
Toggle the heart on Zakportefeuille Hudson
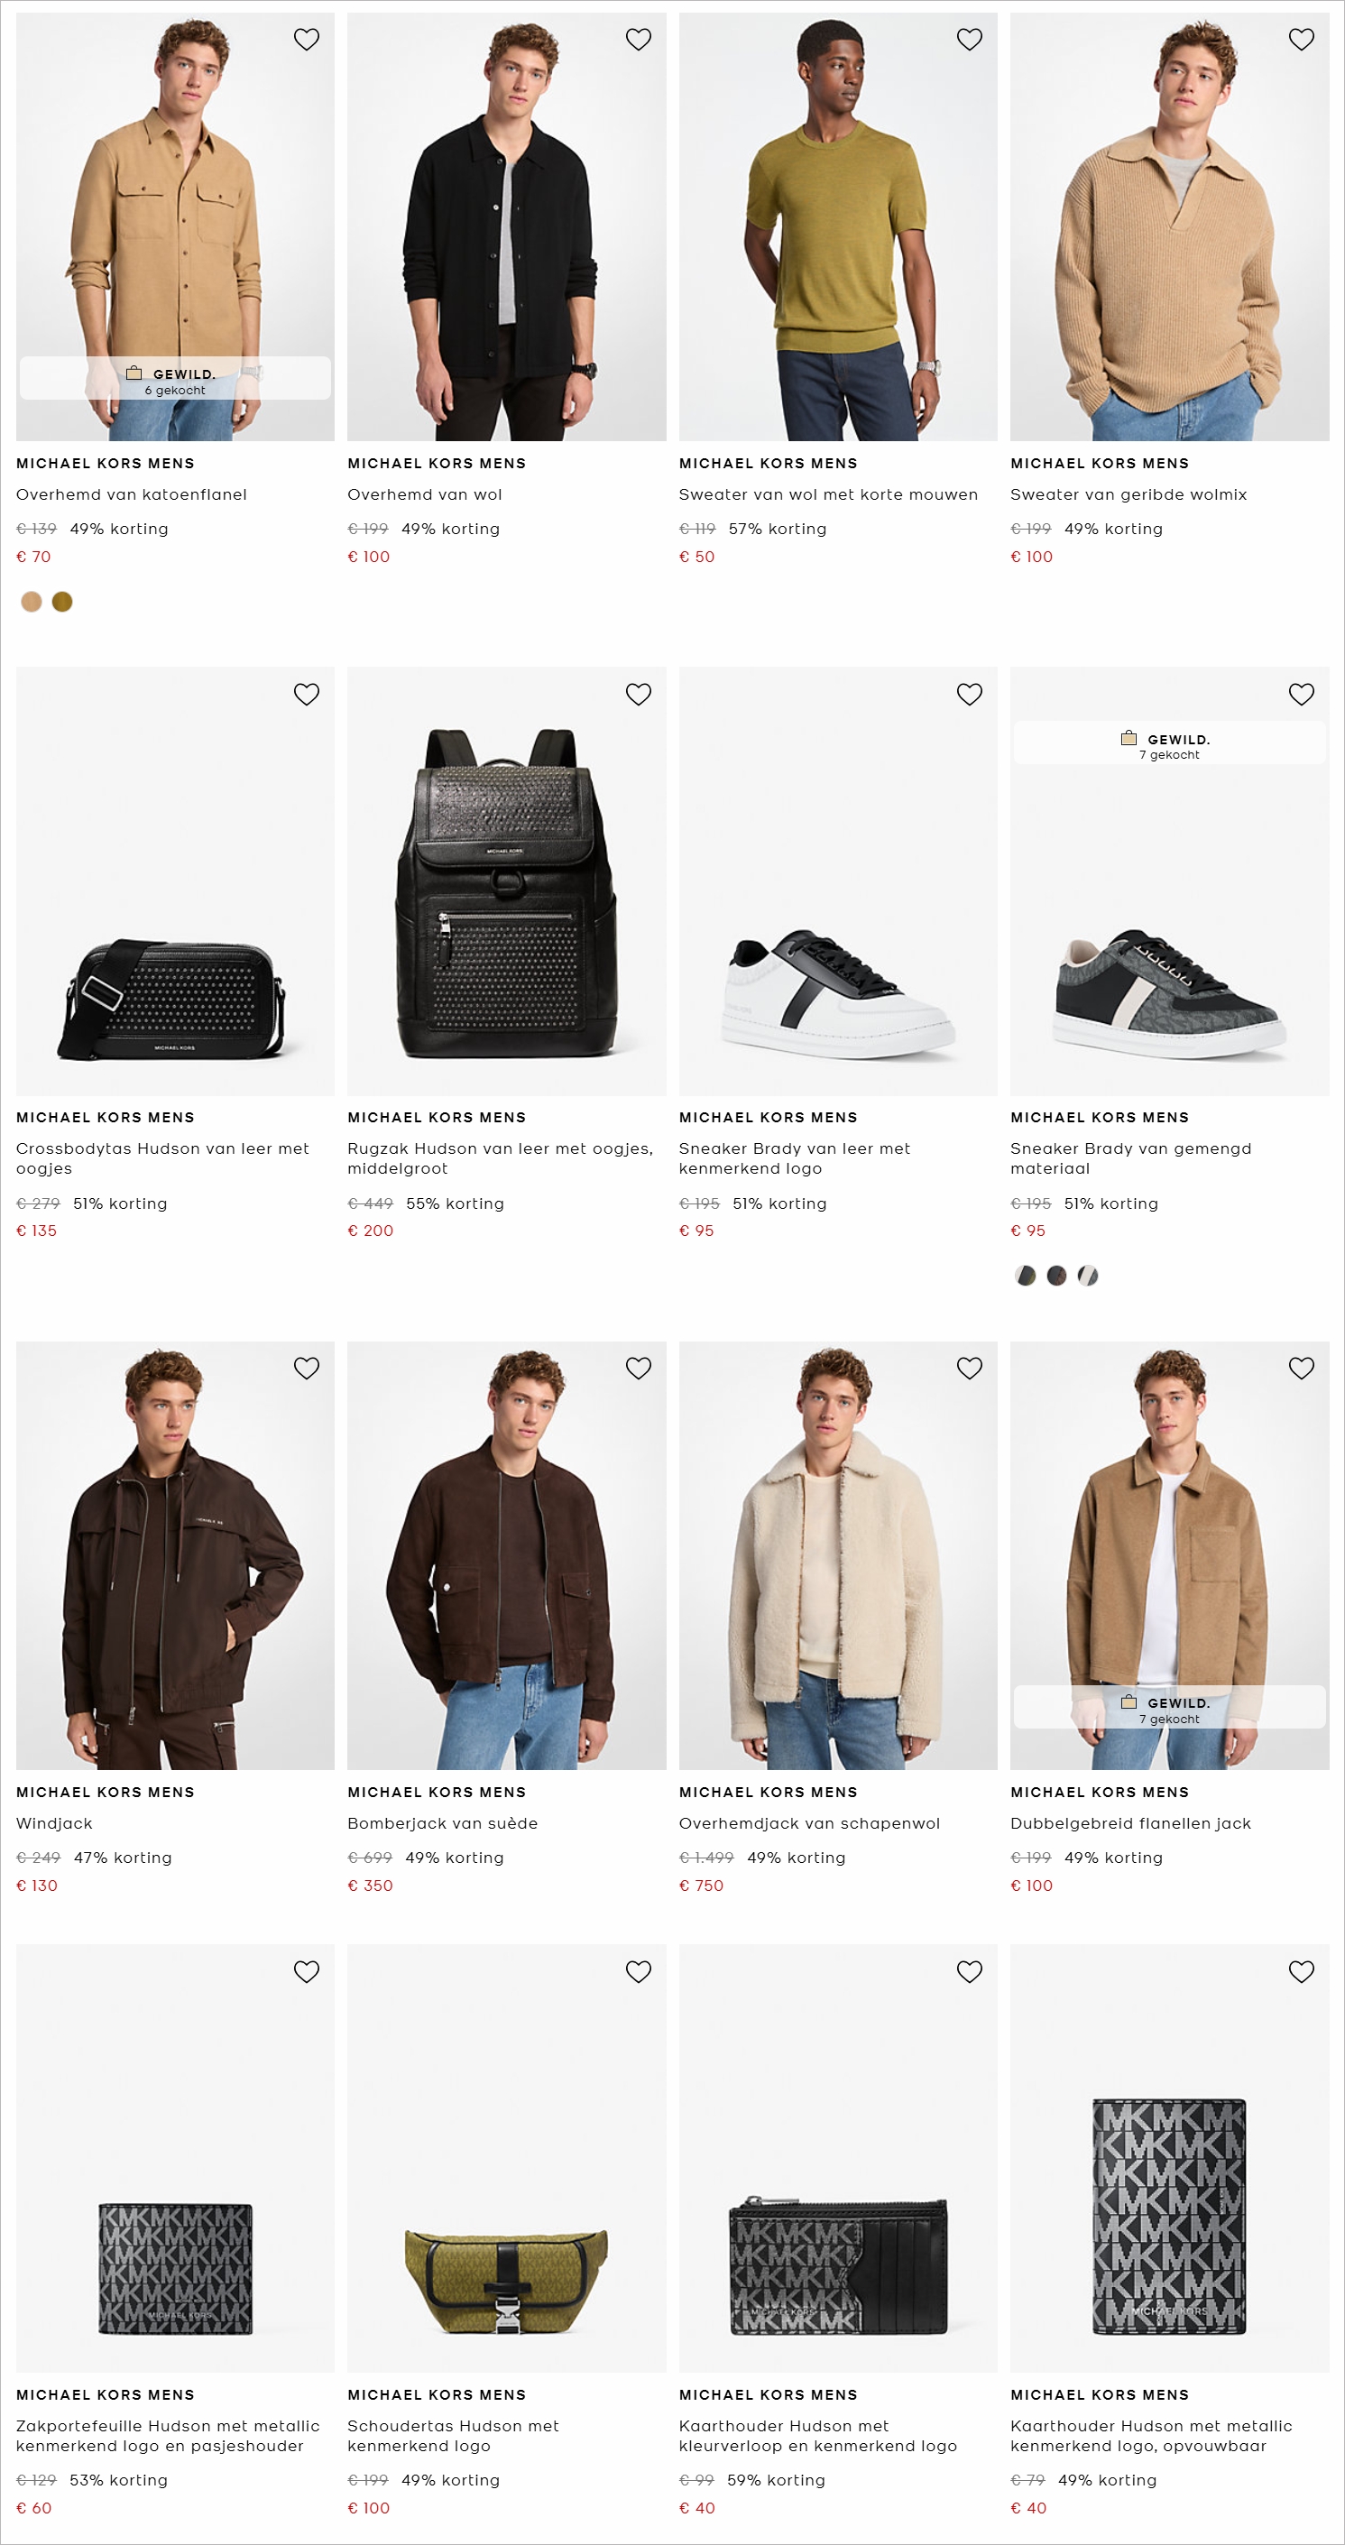pyautogui.click(x=306, y=1970)
